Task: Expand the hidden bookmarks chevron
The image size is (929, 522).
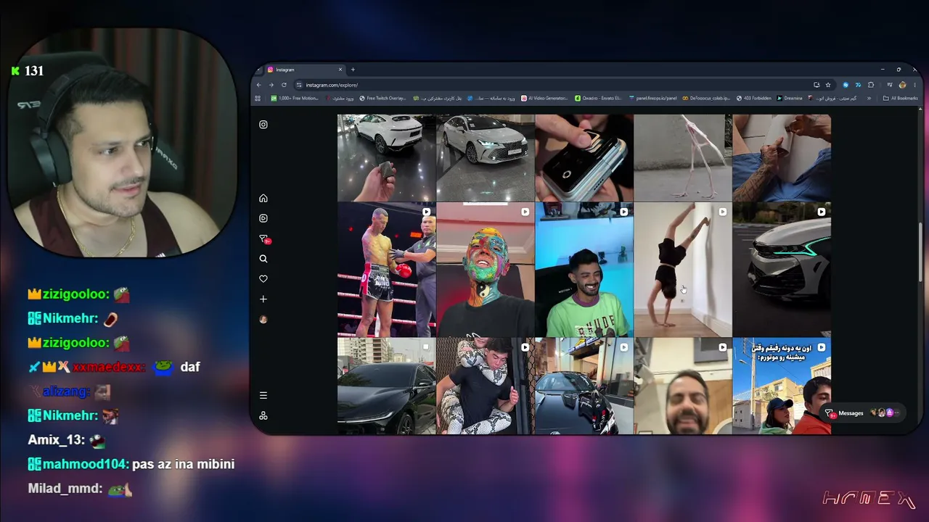Action: [x=869, y=98]
